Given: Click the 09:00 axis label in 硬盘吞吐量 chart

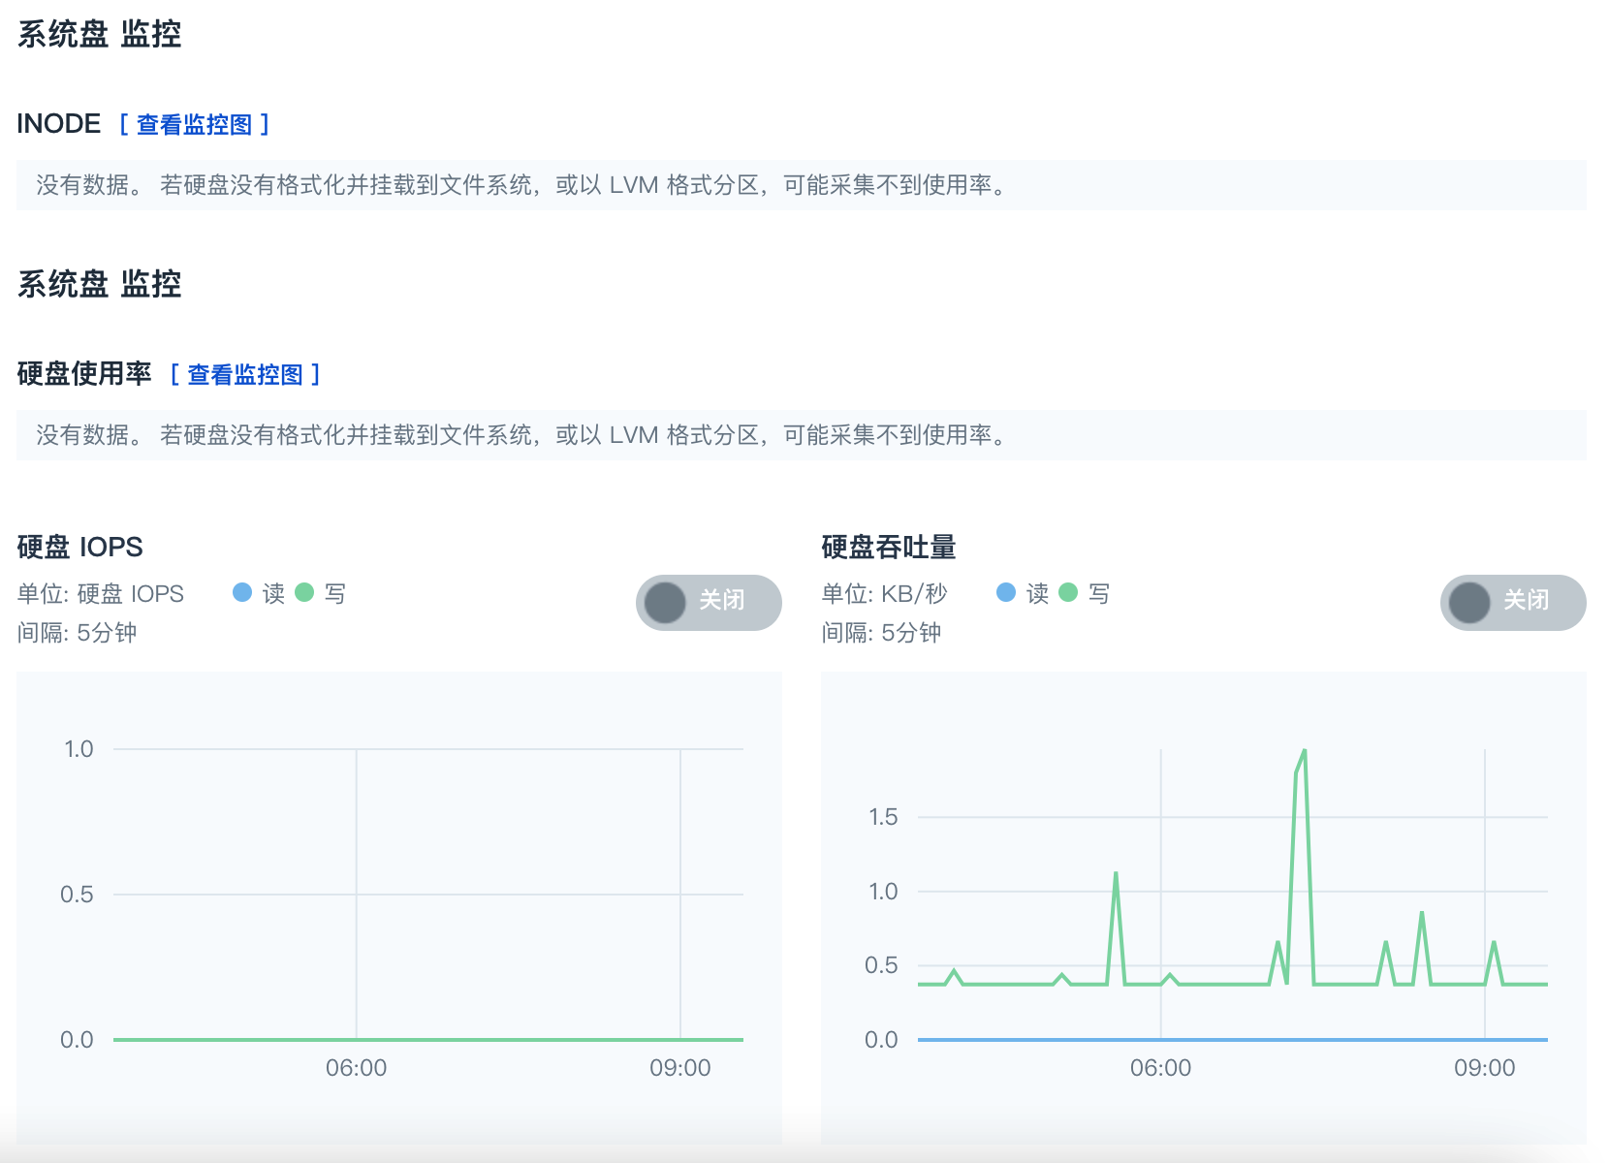Looking at the screenshot, I should pos(1484,1068).
